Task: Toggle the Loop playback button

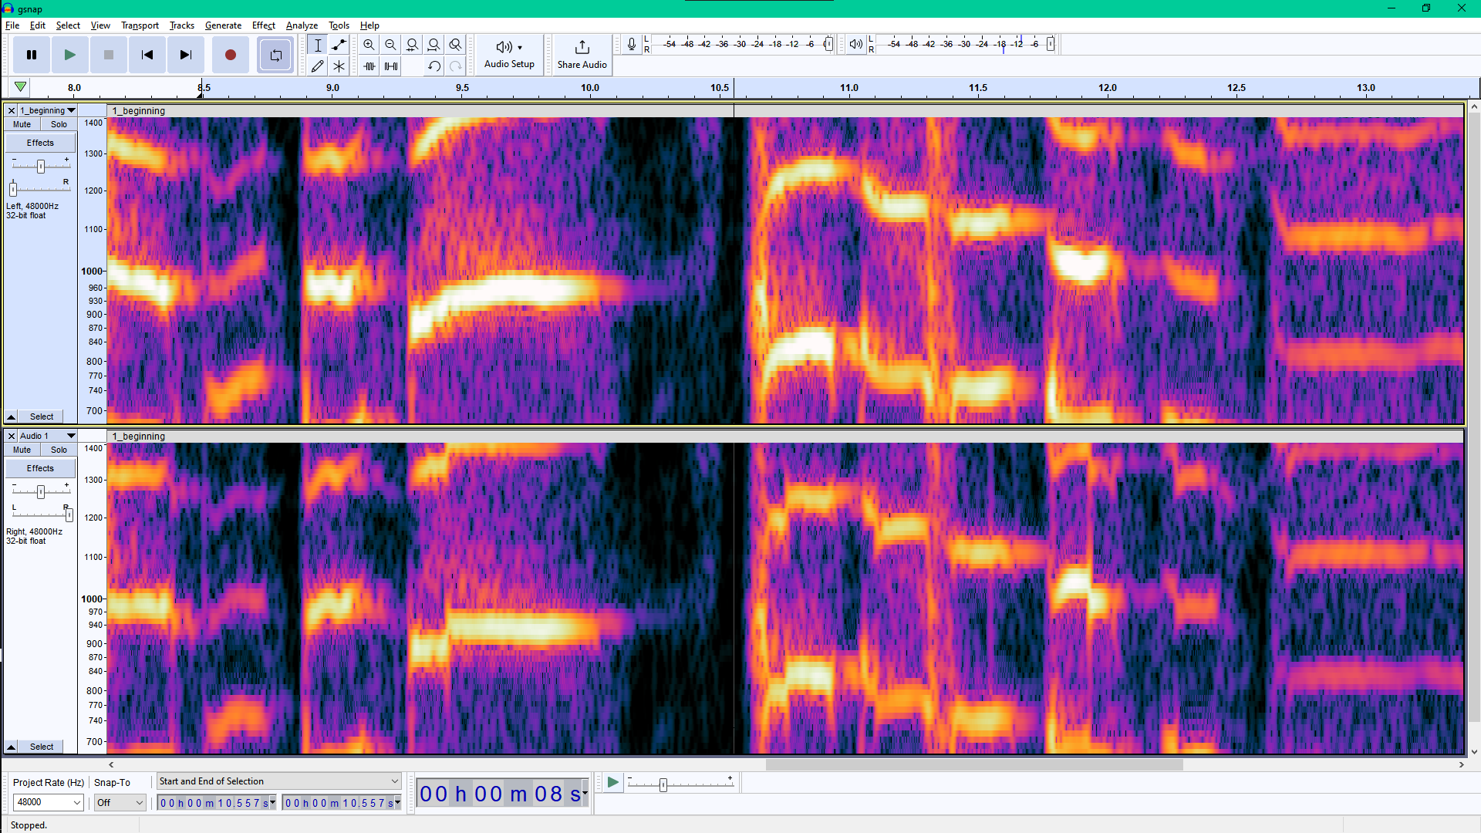Action: [275, 55]
